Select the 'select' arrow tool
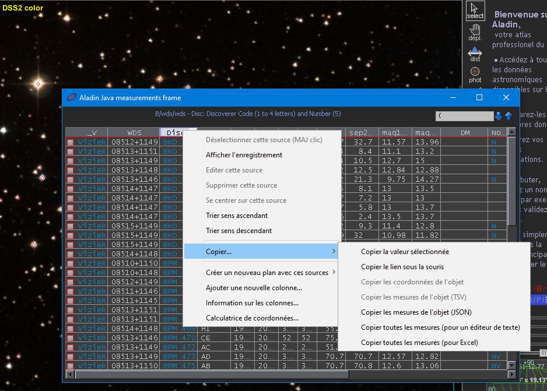The width and height of the screenshot is (547, 391). tap(475, 11)
